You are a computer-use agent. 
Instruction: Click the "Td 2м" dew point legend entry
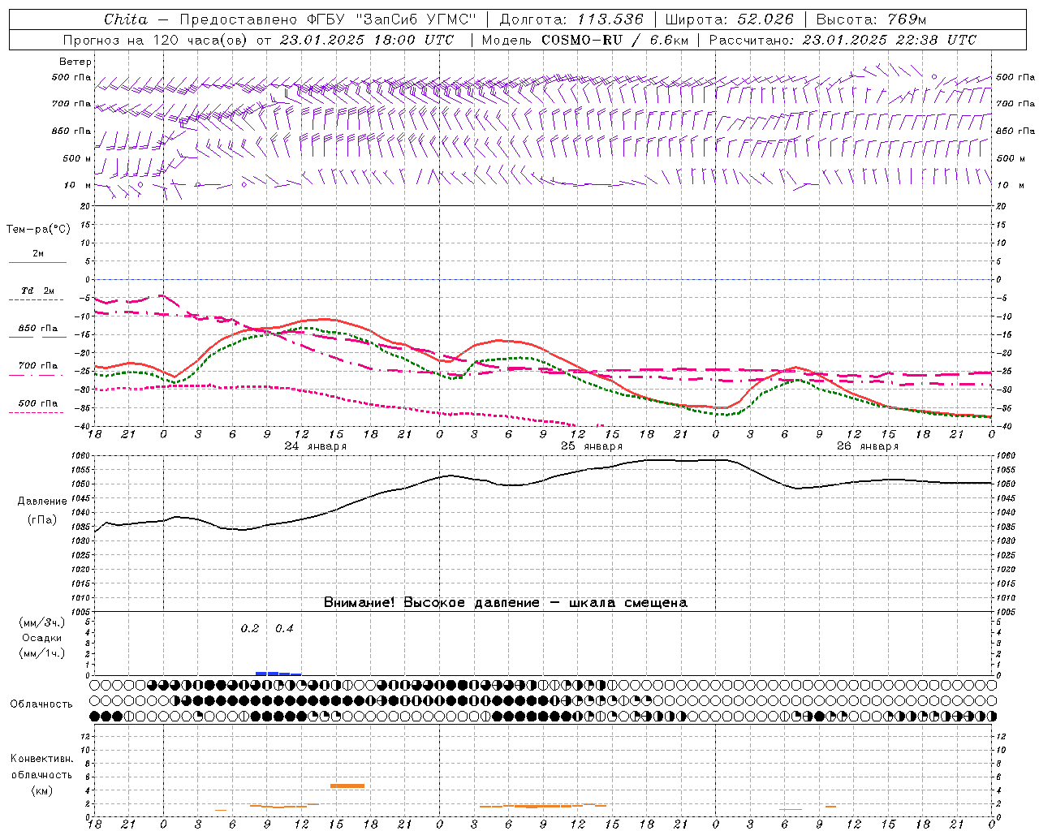coord(38,291)
